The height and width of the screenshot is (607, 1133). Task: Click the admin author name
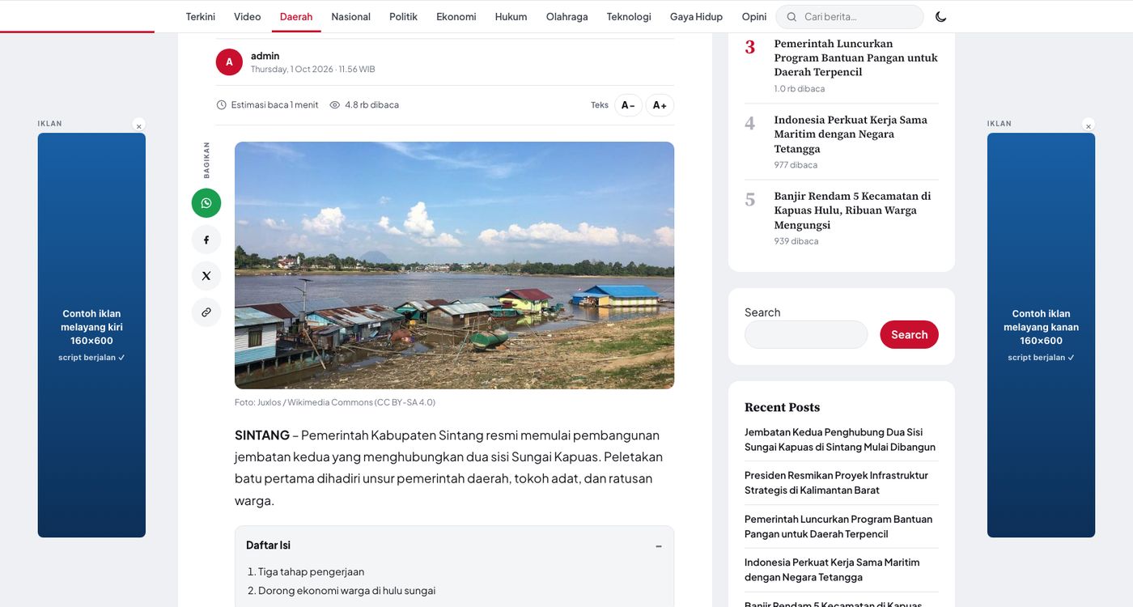265,56
